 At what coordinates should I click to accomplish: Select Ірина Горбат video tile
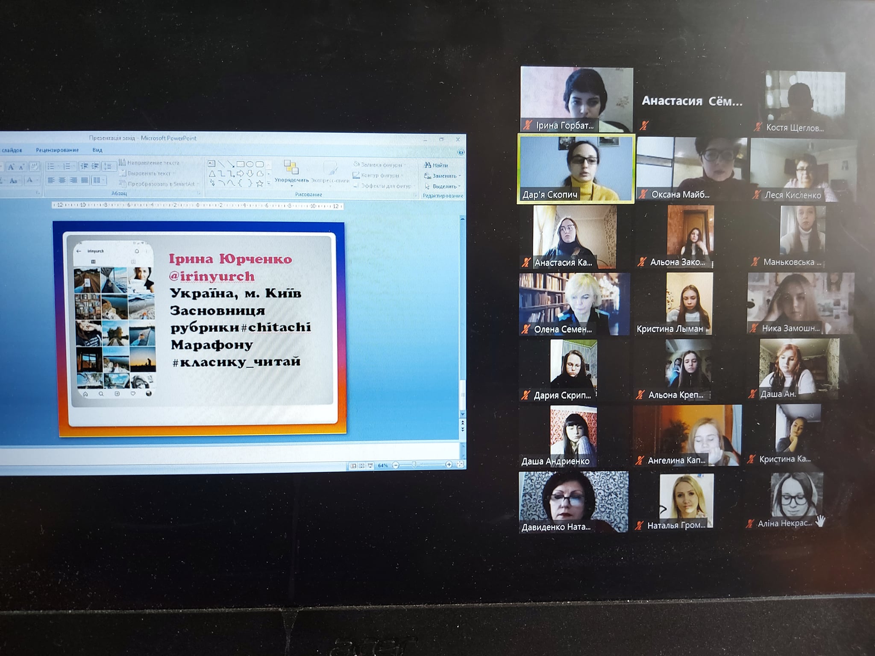(x=576, y=99)
